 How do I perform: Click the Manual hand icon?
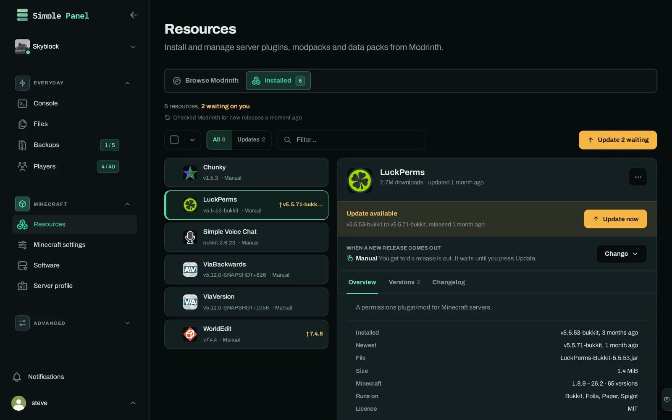point(350,258)
